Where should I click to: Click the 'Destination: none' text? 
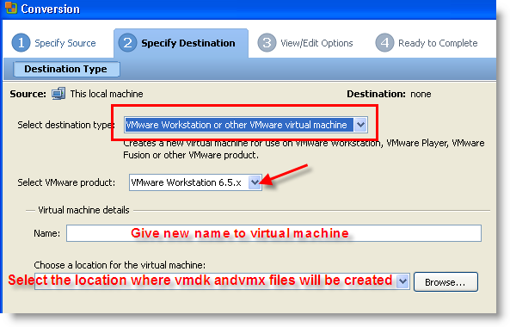(x=389, y=94)
